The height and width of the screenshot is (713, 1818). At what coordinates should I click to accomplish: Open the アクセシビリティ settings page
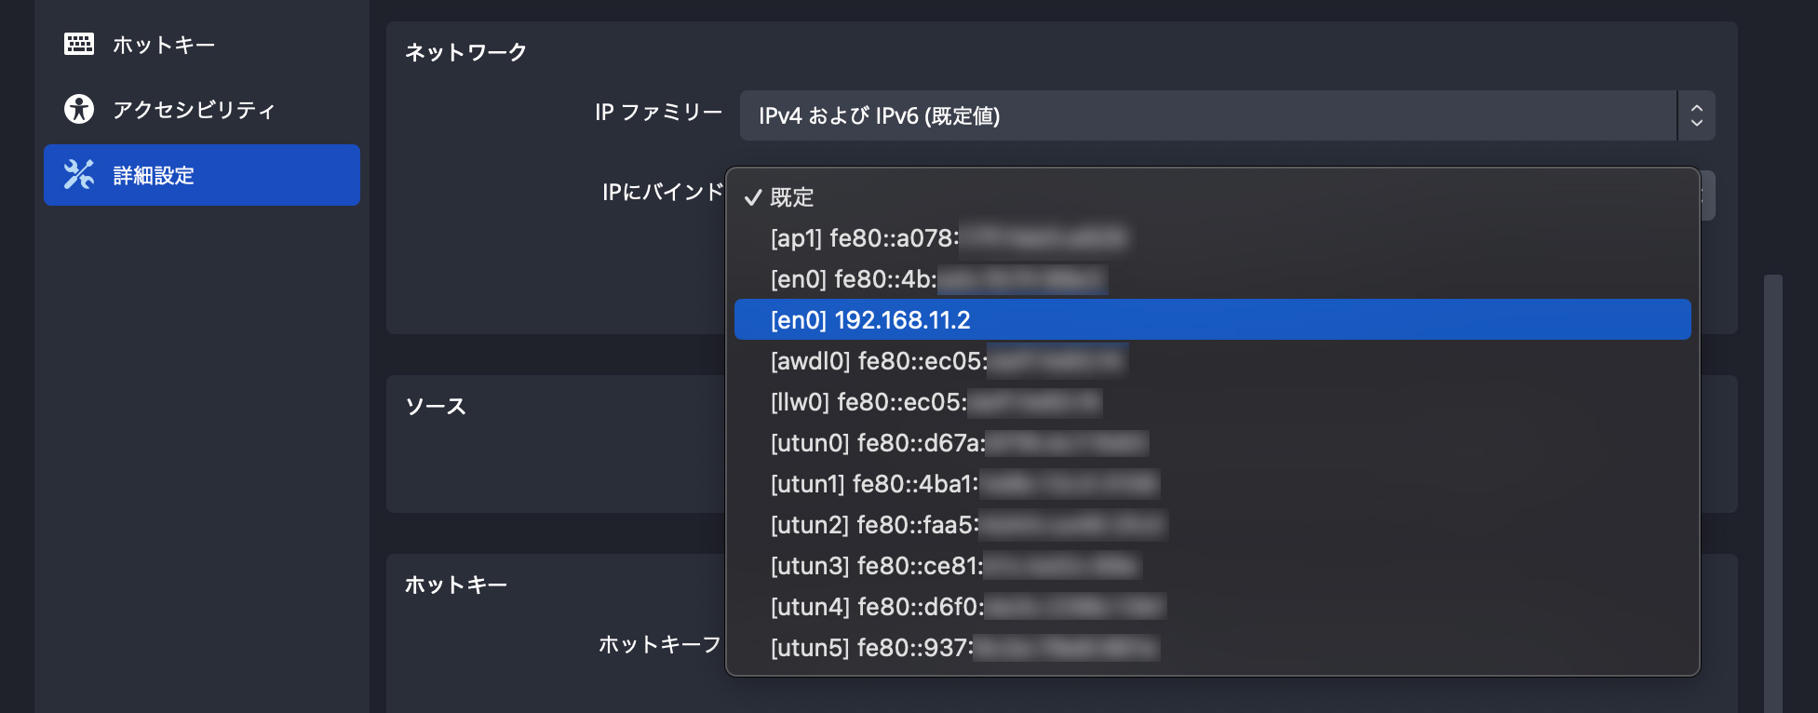point(194,110)
